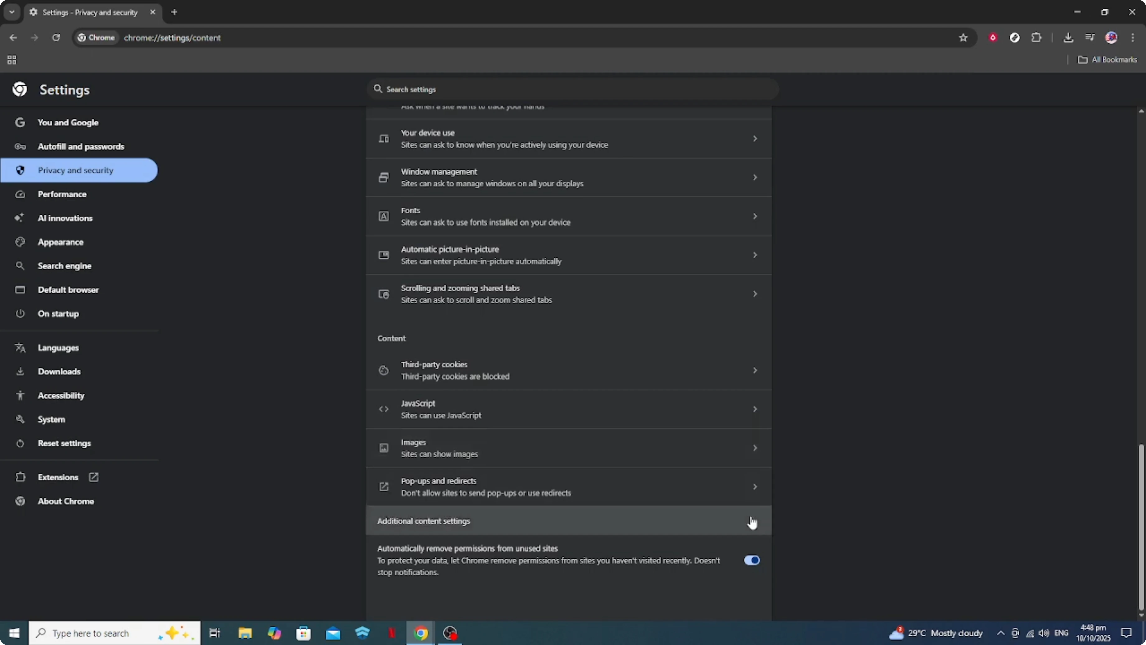
Task: Open the media controls icon in toolbar
Action: [x=1090, y=38]
